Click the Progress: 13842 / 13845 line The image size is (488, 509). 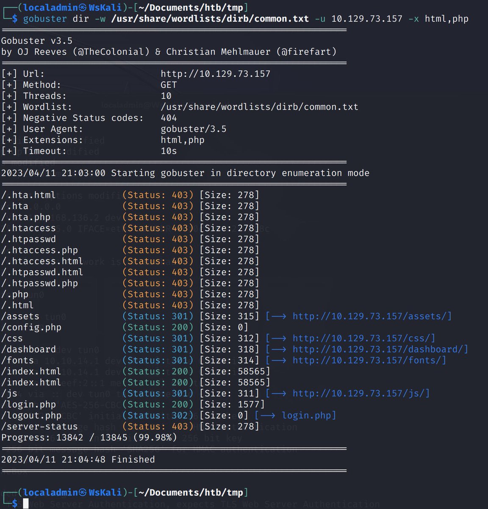[x=89, y=438]
